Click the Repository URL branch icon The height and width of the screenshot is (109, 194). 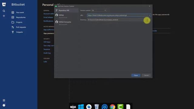tap(57, 10)
